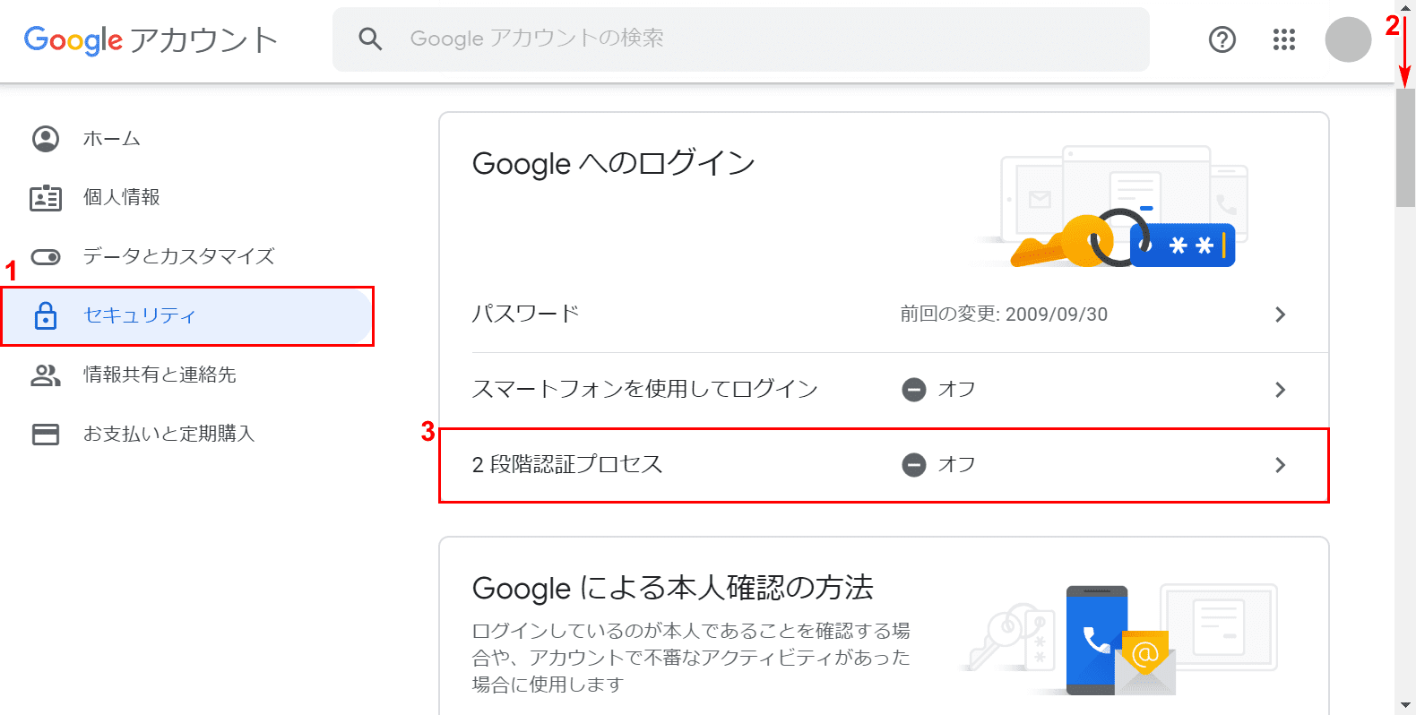Click 2 段階認証プロセス off status icon
Viewport: 1416px width, 715px height.
pos(914,465)
